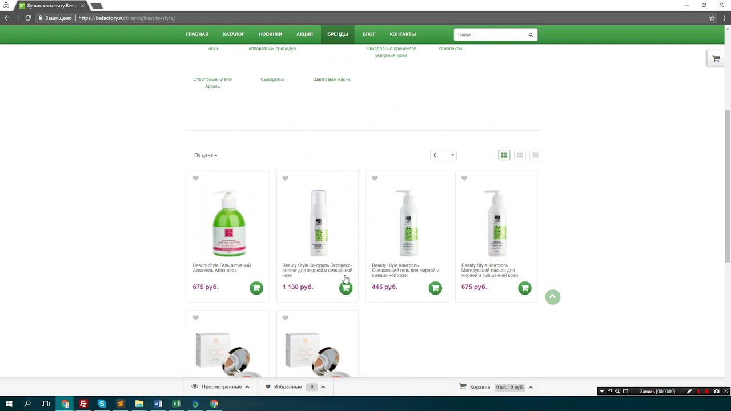Click the eye icon beside Просмотренные
The image size is (731, 411).
195,386
